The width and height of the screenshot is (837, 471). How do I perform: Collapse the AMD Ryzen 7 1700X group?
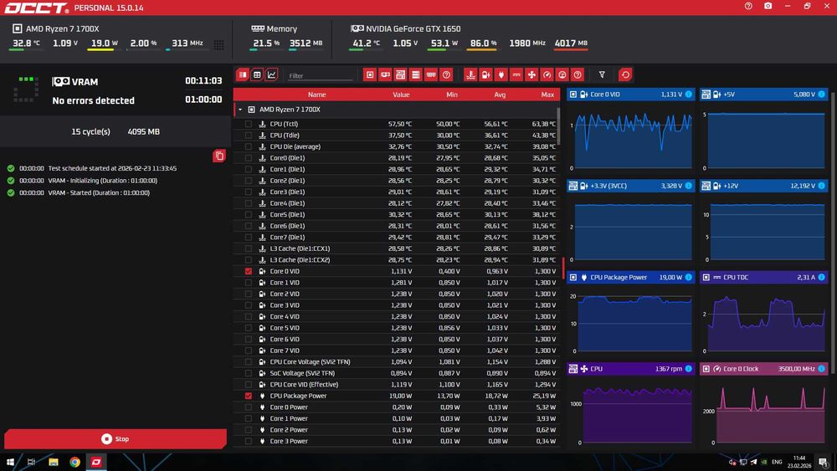240,110
